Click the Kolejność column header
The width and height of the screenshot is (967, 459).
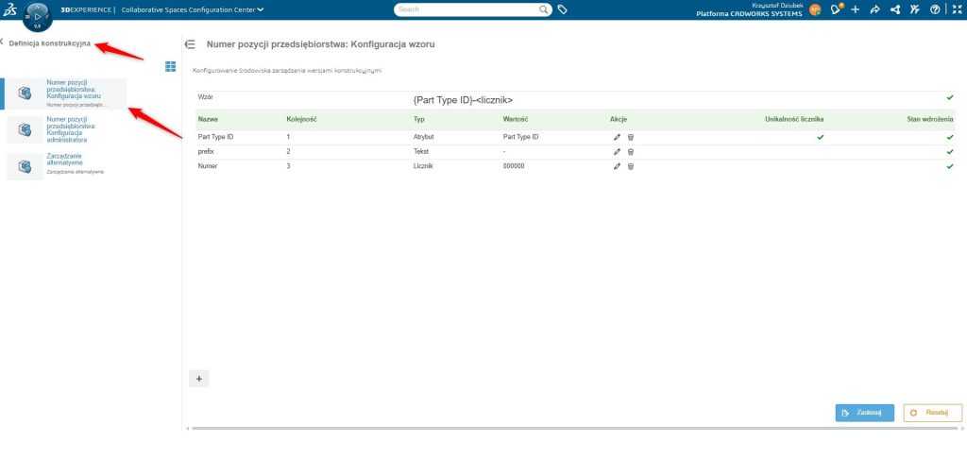301,119
